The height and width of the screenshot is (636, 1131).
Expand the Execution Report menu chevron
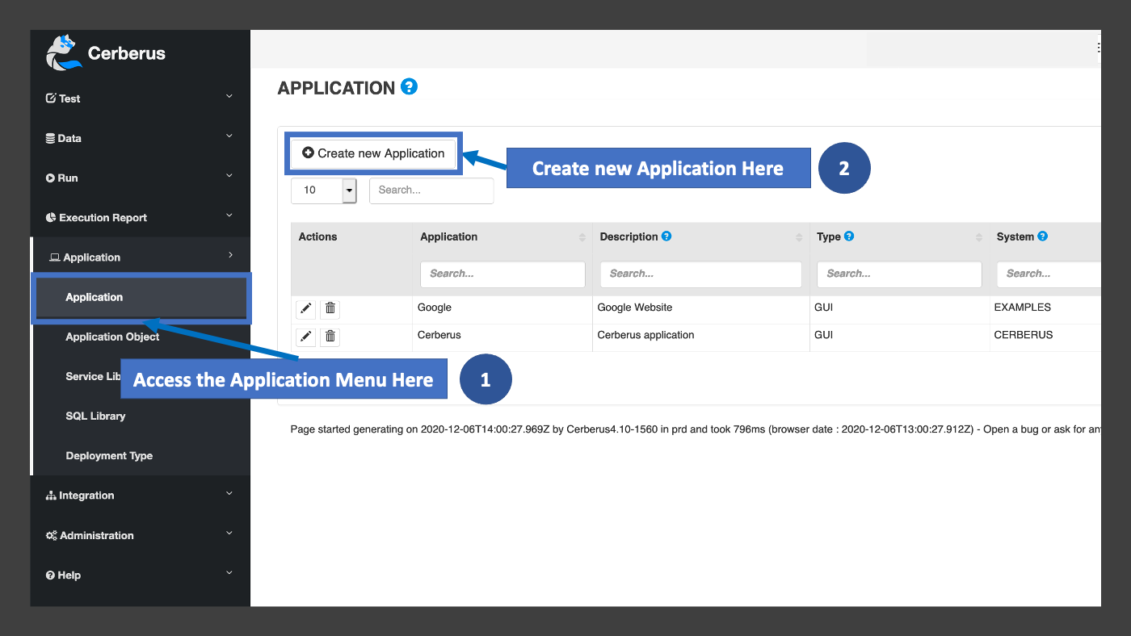[229, 215]
